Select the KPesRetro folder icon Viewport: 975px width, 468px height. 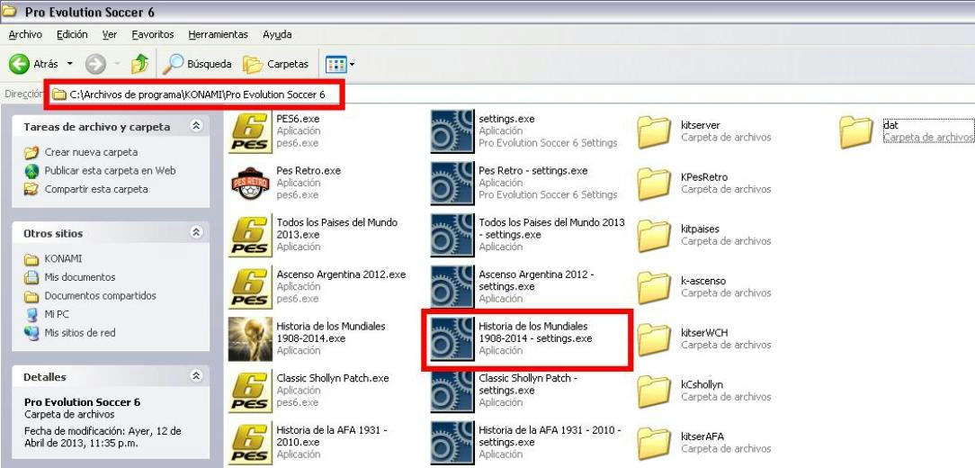[654, 184]
